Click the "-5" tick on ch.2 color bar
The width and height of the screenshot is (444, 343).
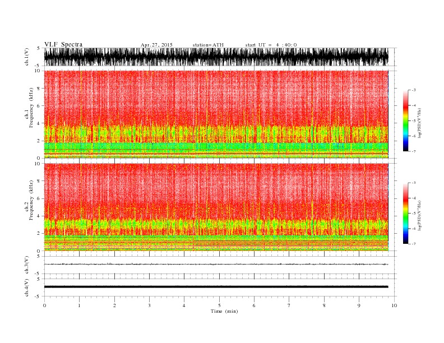coord(413,214)
